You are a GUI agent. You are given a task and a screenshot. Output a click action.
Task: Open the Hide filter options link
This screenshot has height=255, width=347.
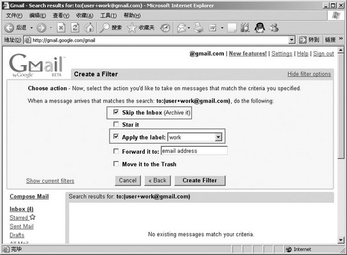pyautogui.click(x=309, y=74)
